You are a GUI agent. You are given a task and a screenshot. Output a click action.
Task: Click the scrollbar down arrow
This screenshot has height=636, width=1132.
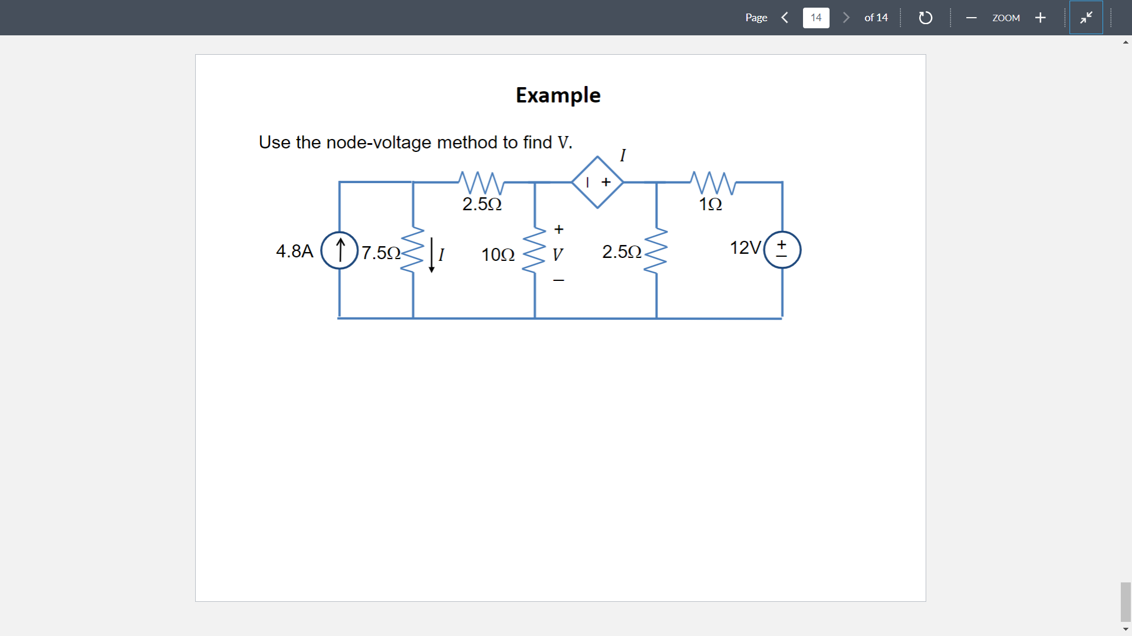1125,629
